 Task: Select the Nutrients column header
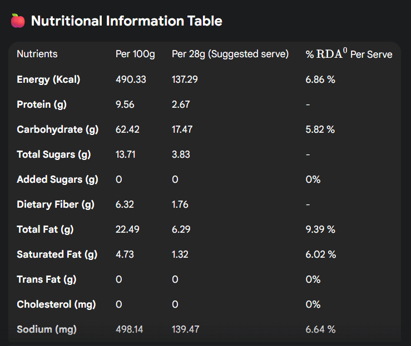[37, 54]
